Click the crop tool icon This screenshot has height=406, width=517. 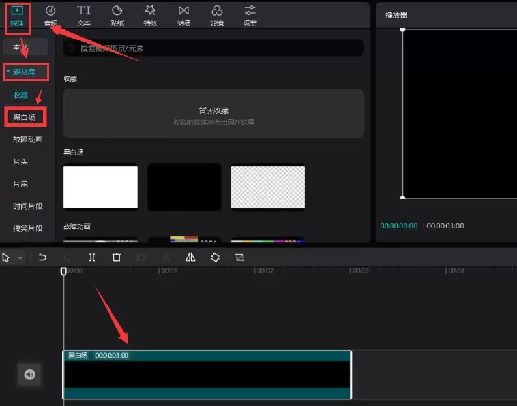pyautogui.click(x=239, y=257)
